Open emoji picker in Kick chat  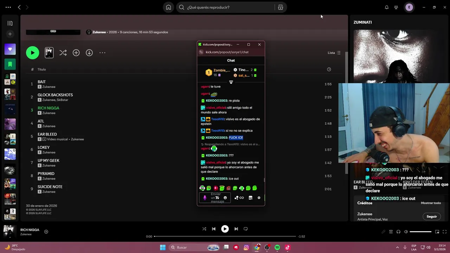pos(225,198)
